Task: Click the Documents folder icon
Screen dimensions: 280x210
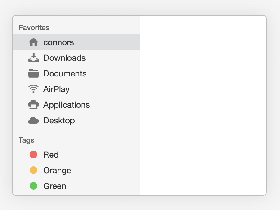Action: (33, 73)
